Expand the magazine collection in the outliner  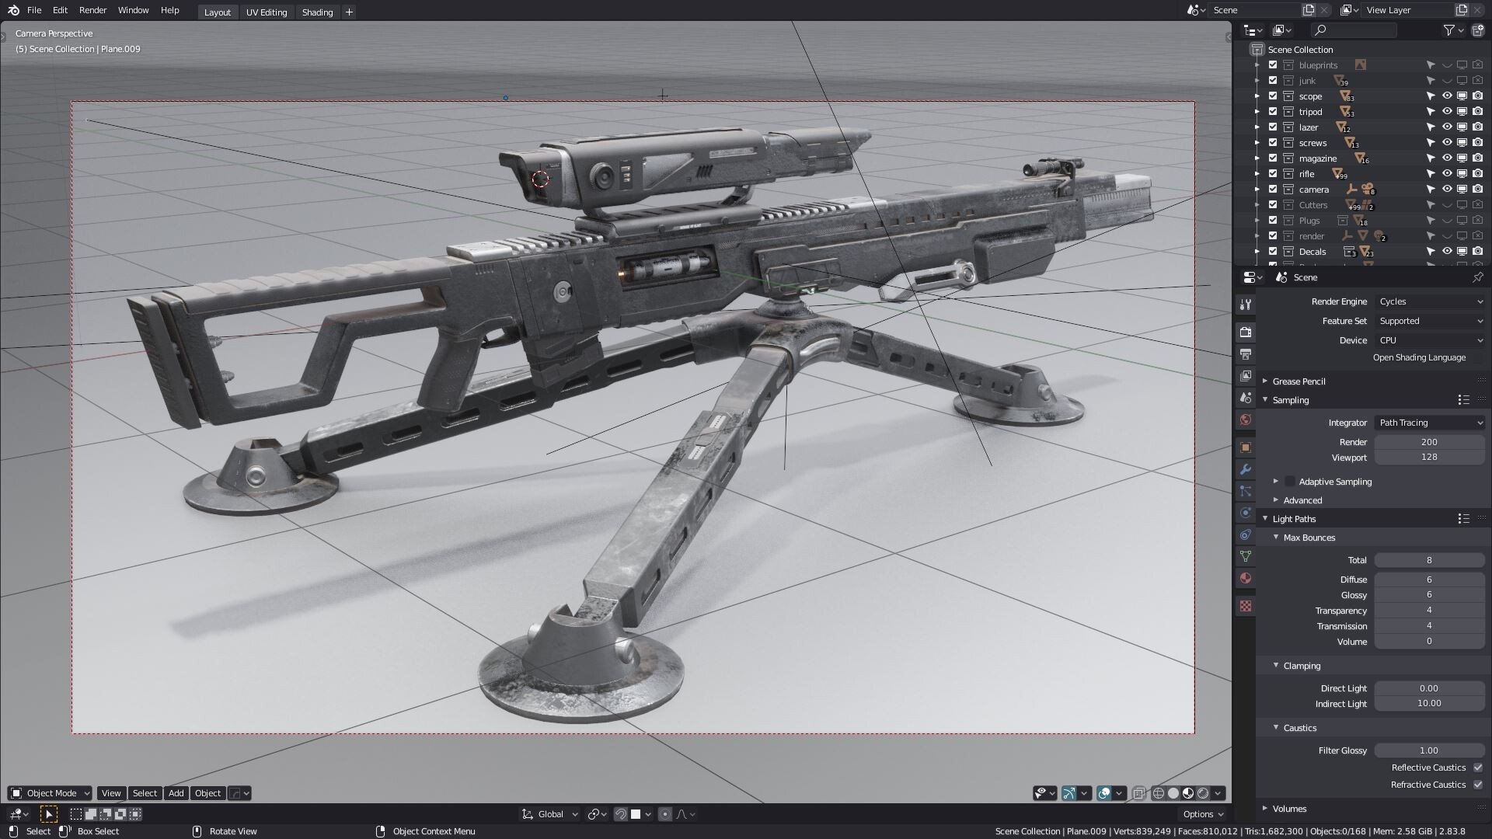[1259, 158]
